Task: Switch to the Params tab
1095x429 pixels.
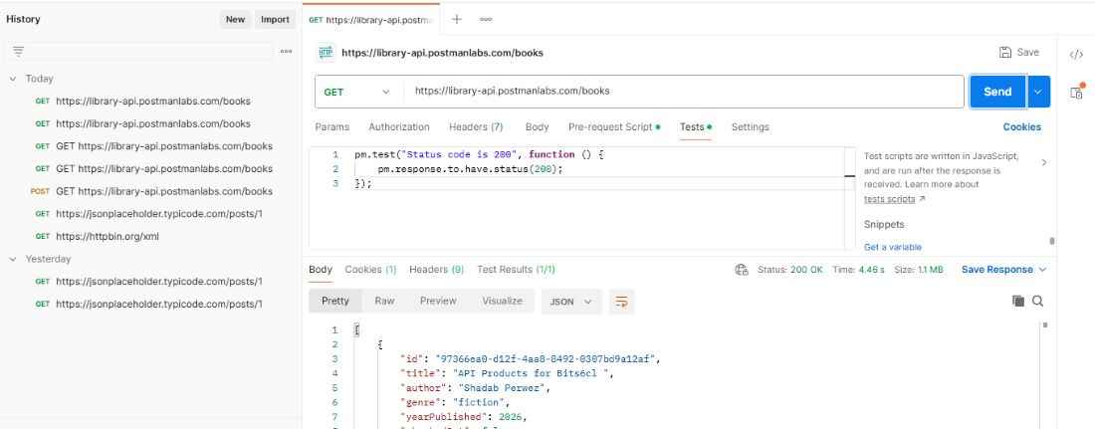Action: coord(331,127)
